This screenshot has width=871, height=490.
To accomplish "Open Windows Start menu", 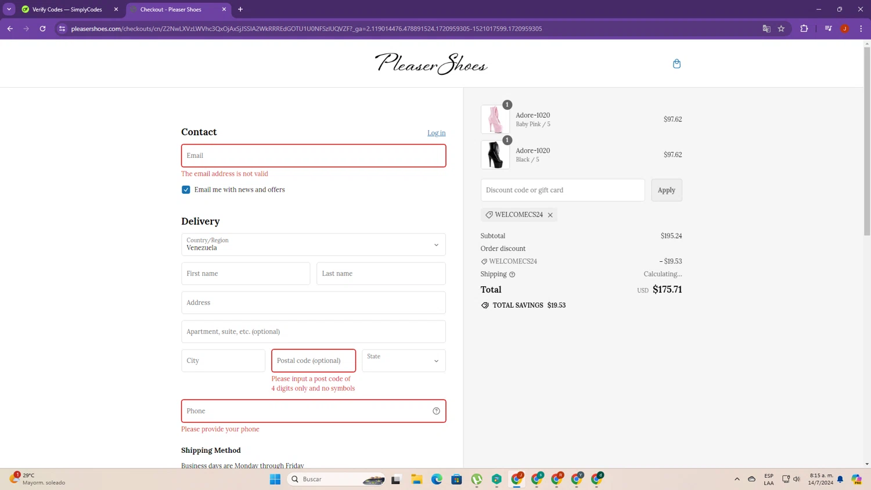I will pyautogui.click(x=275, y=479).
